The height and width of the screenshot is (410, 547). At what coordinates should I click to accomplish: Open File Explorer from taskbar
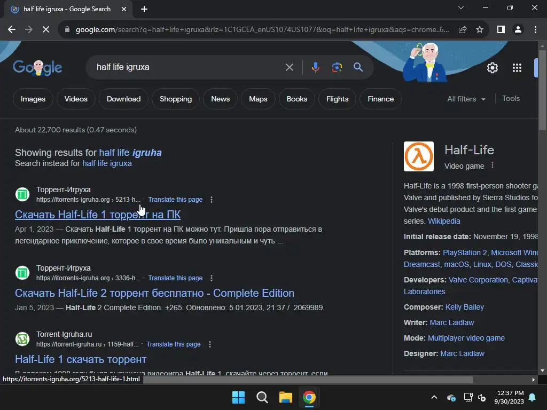coord(285,397)
